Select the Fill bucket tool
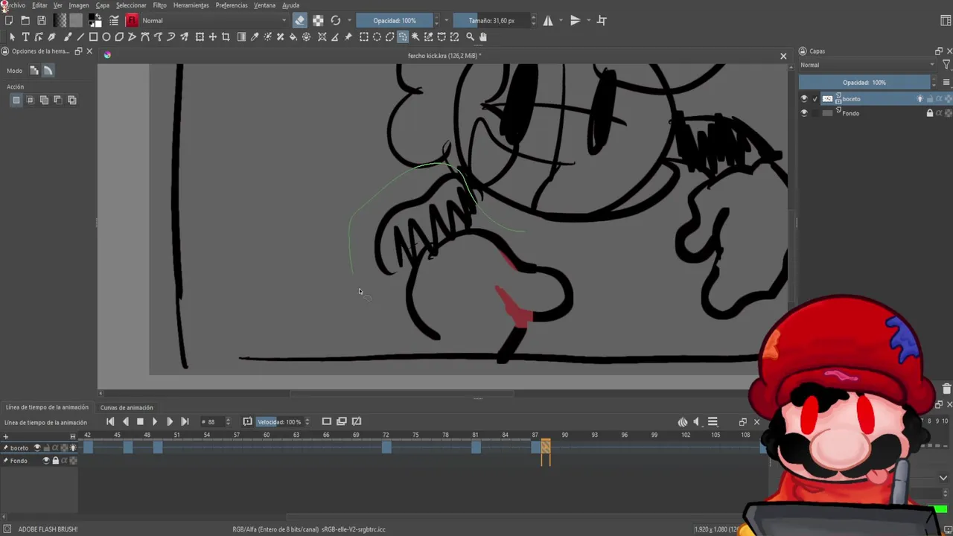Viewport: 953px width, 536px height. pos(293,36)
